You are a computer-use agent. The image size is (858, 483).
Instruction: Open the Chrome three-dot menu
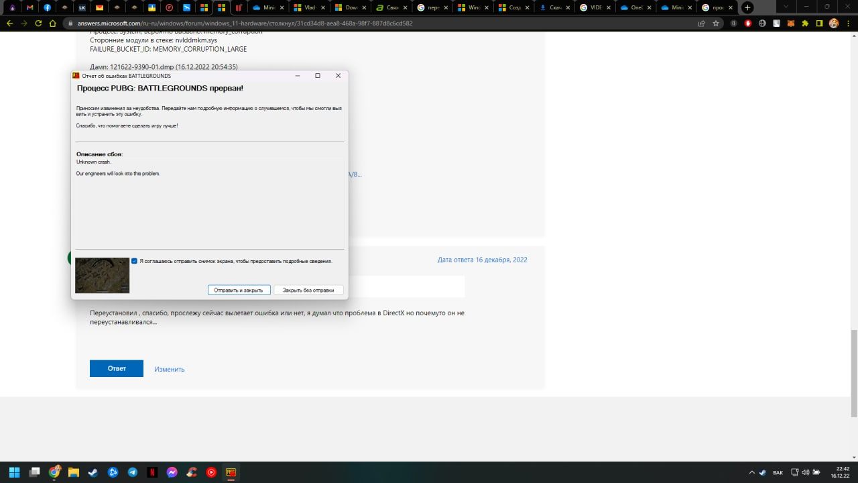point(849,23)
